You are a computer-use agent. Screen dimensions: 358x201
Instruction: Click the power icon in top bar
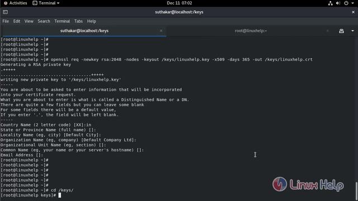click(x=346, y=3)
